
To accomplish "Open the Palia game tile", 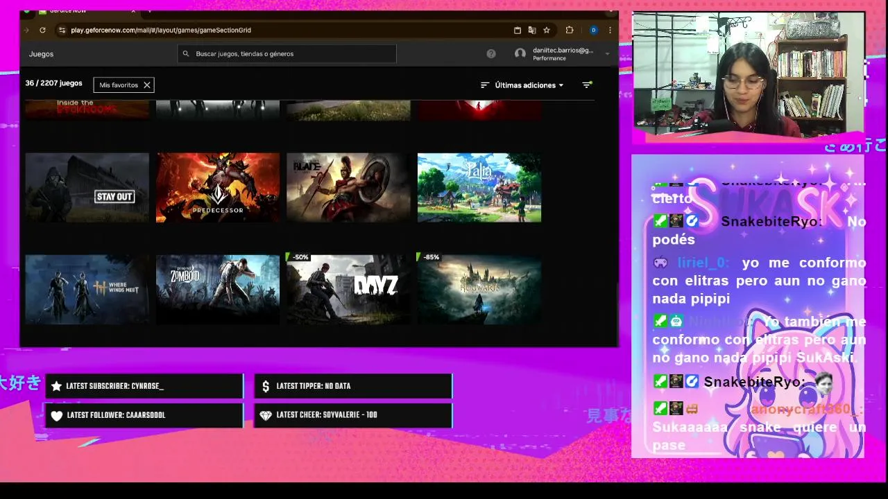I will [x=479, y=187].
